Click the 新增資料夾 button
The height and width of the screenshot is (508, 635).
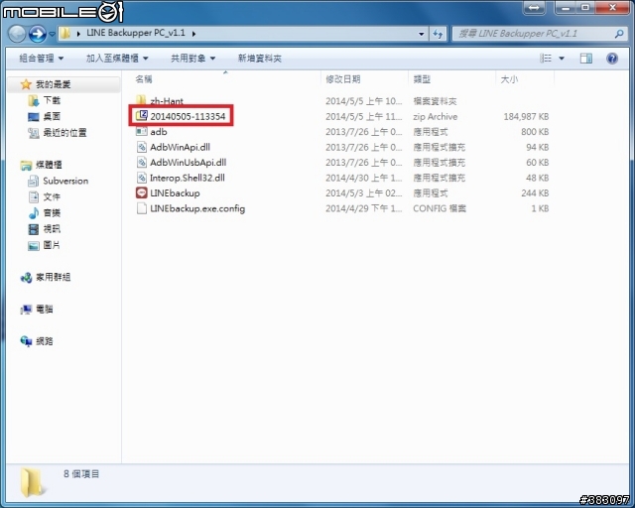[260, 59]
